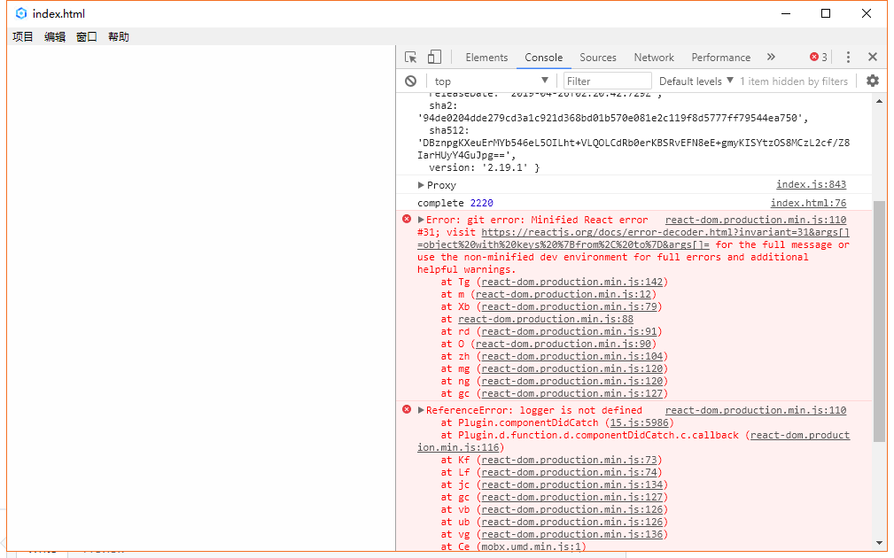Open react-dom.production.min.js:91 link at rd
The width and height of the screenshot is (894, 558).
point(569,332)
